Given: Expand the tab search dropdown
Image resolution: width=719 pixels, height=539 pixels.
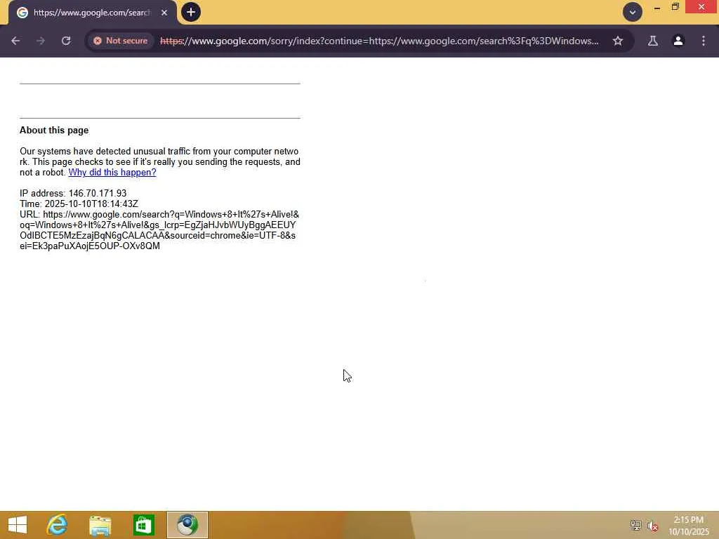Looking at the screenshot, I should pos(633,13).
